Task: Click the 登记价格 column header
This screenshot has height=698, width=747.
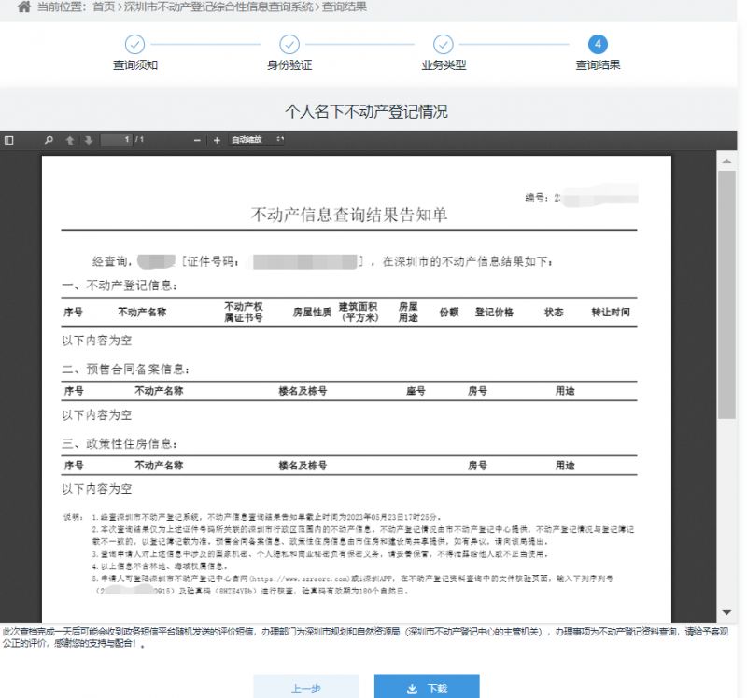Action: tap(494, 313)
